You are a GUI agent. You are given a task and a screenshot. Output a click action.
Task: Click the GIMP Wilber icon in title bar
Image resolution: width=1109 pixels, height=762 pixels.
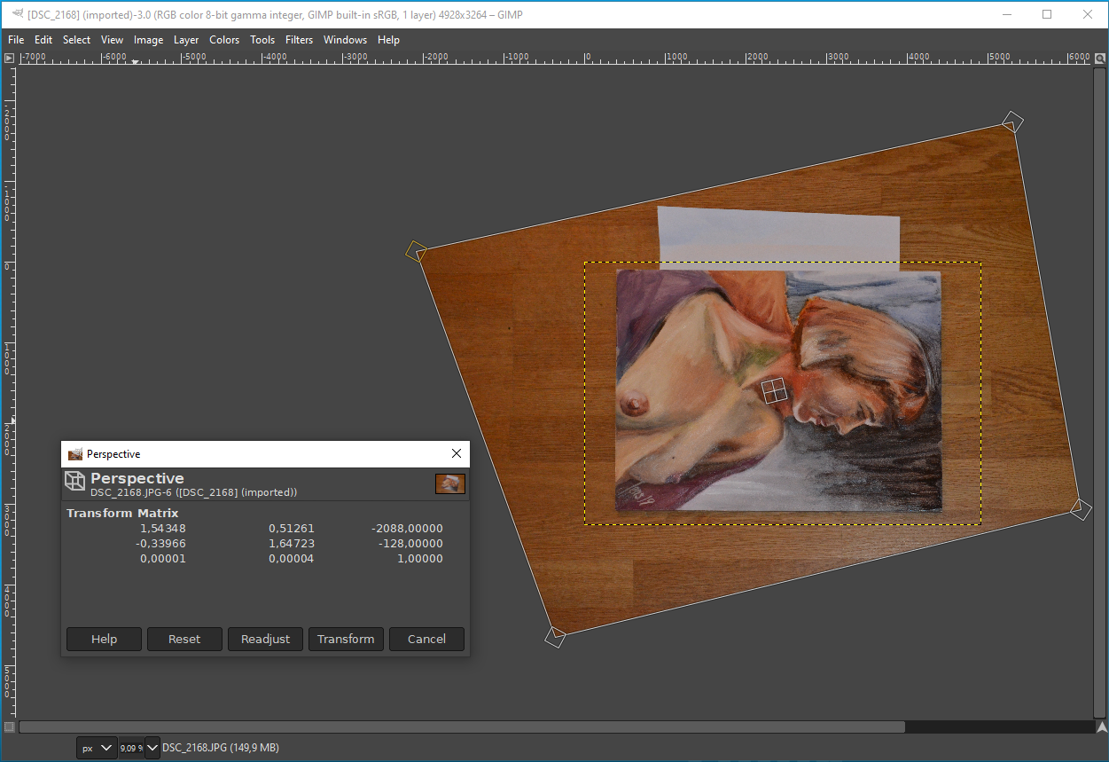pyautogui.click(x=18, y=14)
